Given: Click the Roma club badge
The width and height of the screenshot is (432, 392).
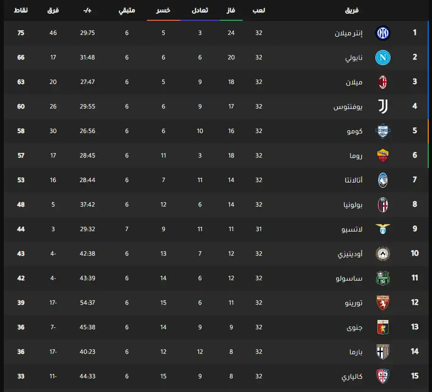Looking at the screenshot, I should 382,156.
